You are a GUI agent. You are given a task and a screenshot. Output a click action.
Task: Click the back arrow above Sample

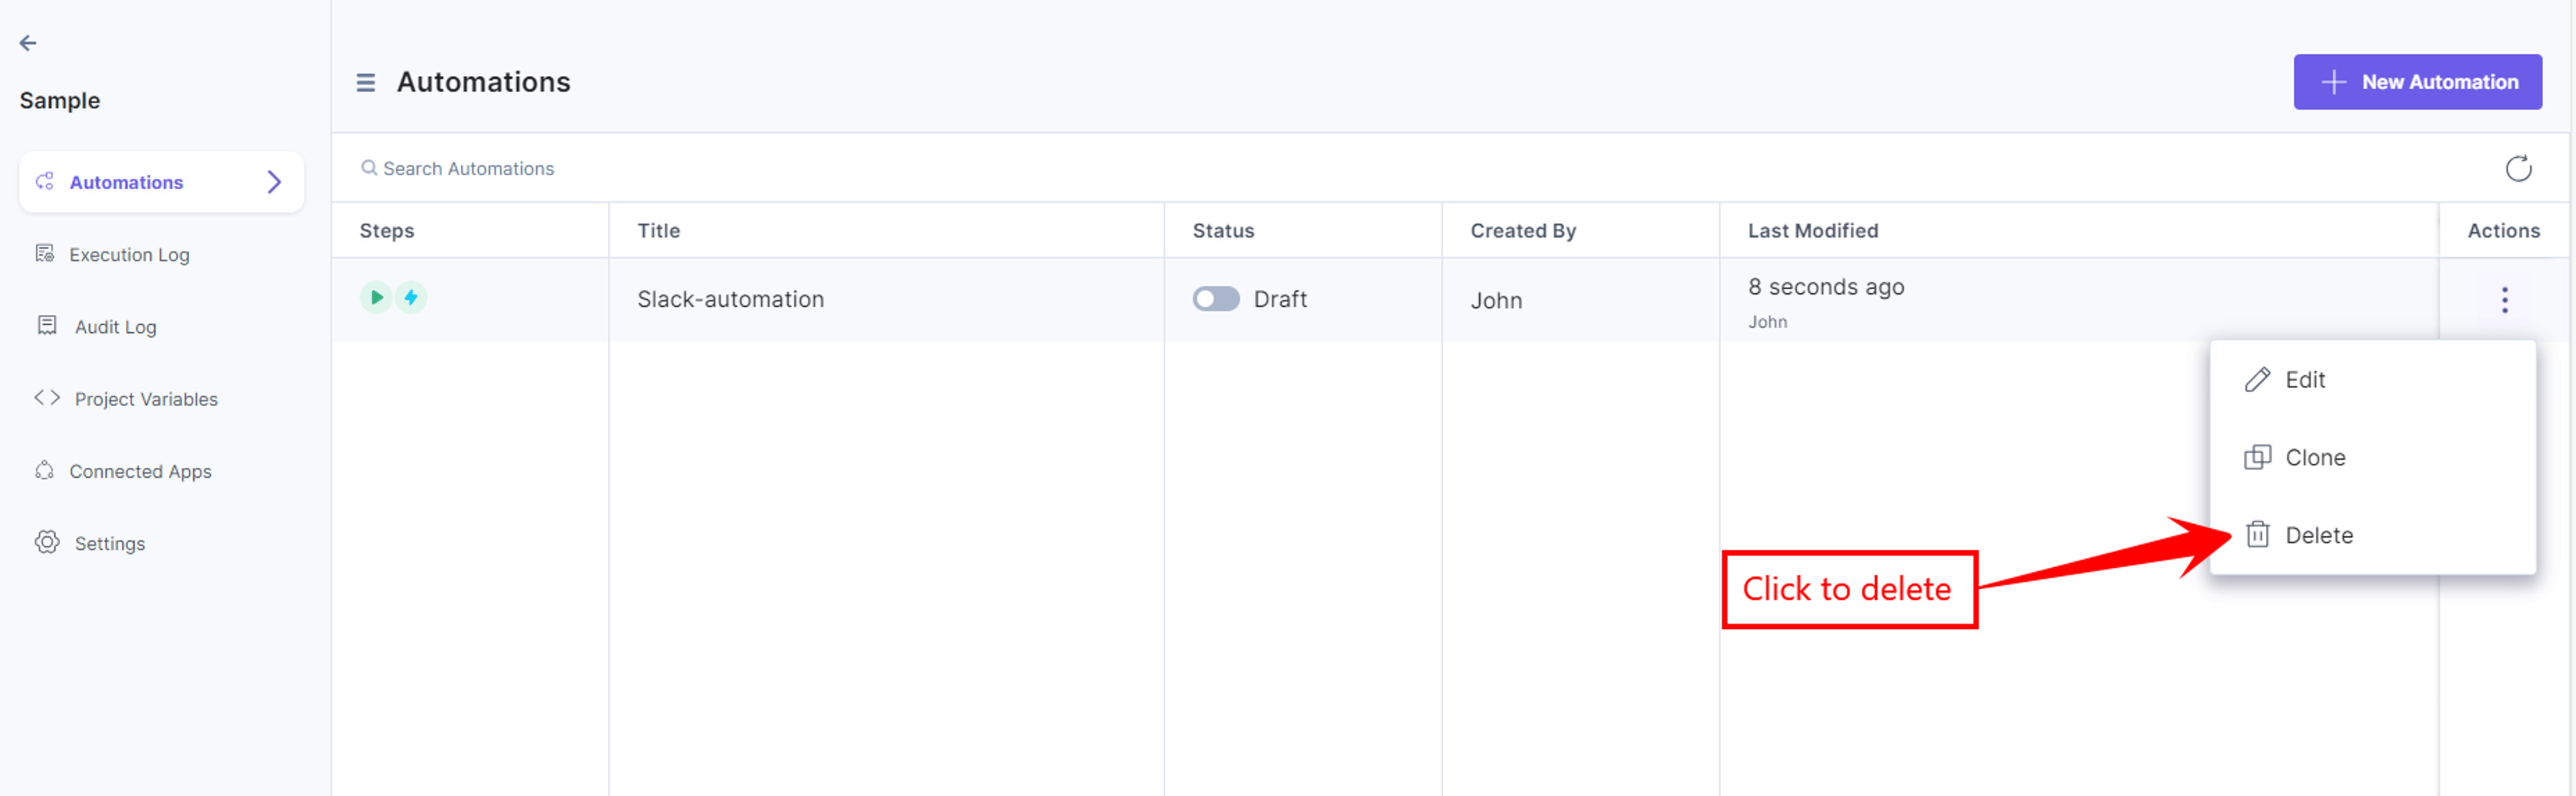point(28,43)
